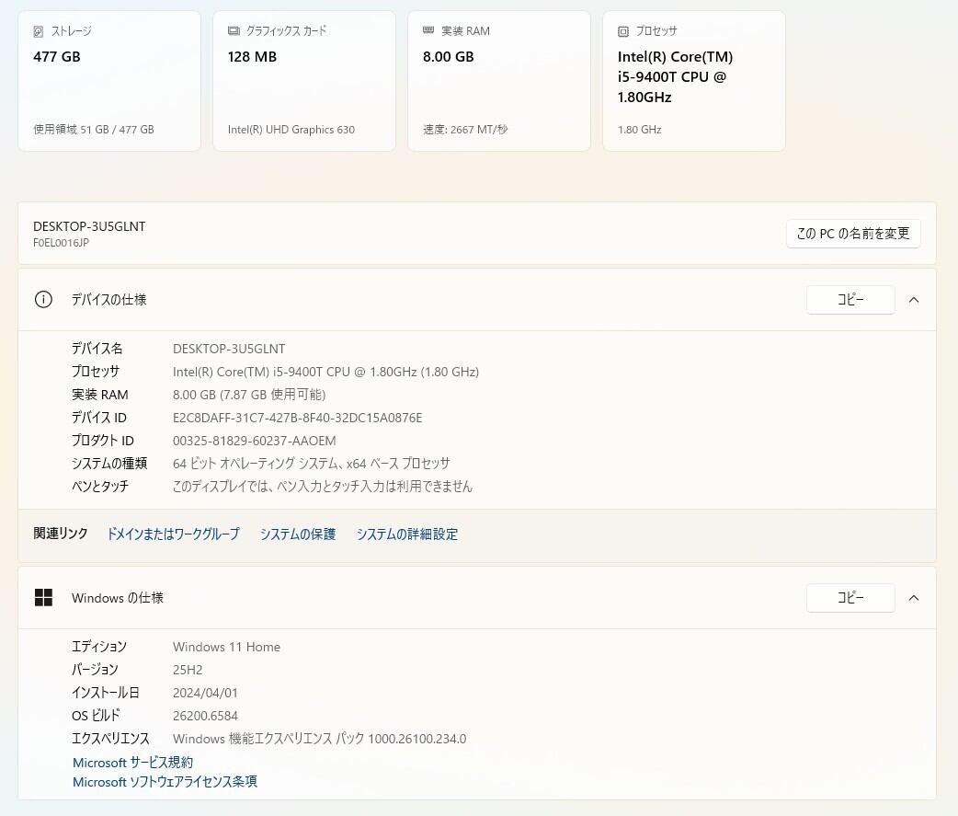
Task: Click the installed RAM icon
Action: [x=428, y=31]
